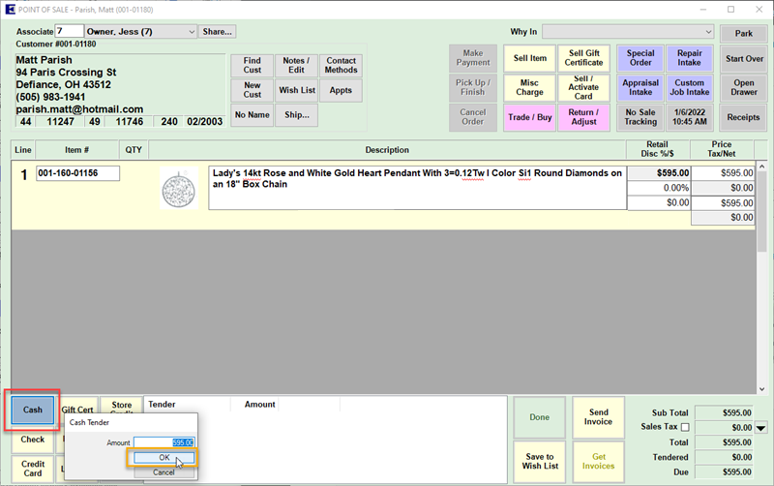Open the Associate name dropdown
This screenshot has height=486, width=774.
[x=190, y=32]
